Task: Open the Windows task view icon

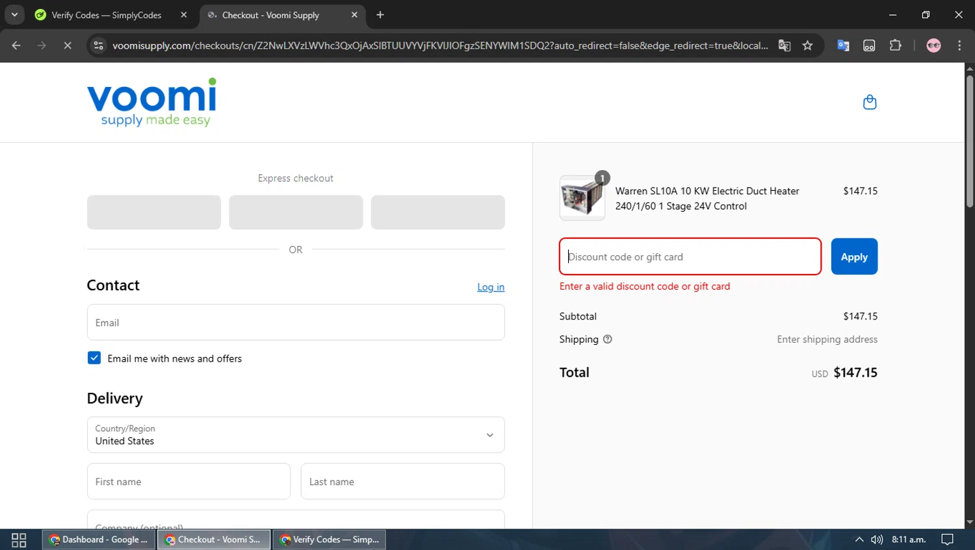Action: 19,540
